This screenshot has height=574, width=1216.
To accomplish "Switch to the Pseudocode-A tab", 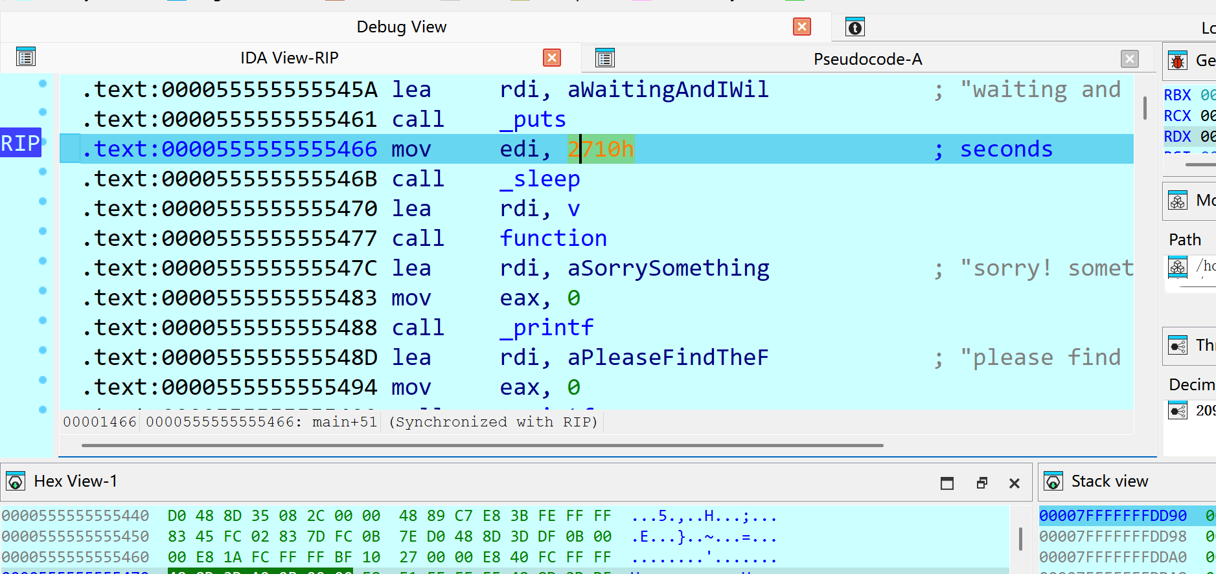I will pos(867,60).
